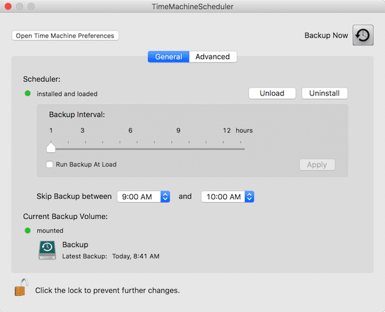Switch to the Advanced tab
385x312 pixels.
[213, 57]
